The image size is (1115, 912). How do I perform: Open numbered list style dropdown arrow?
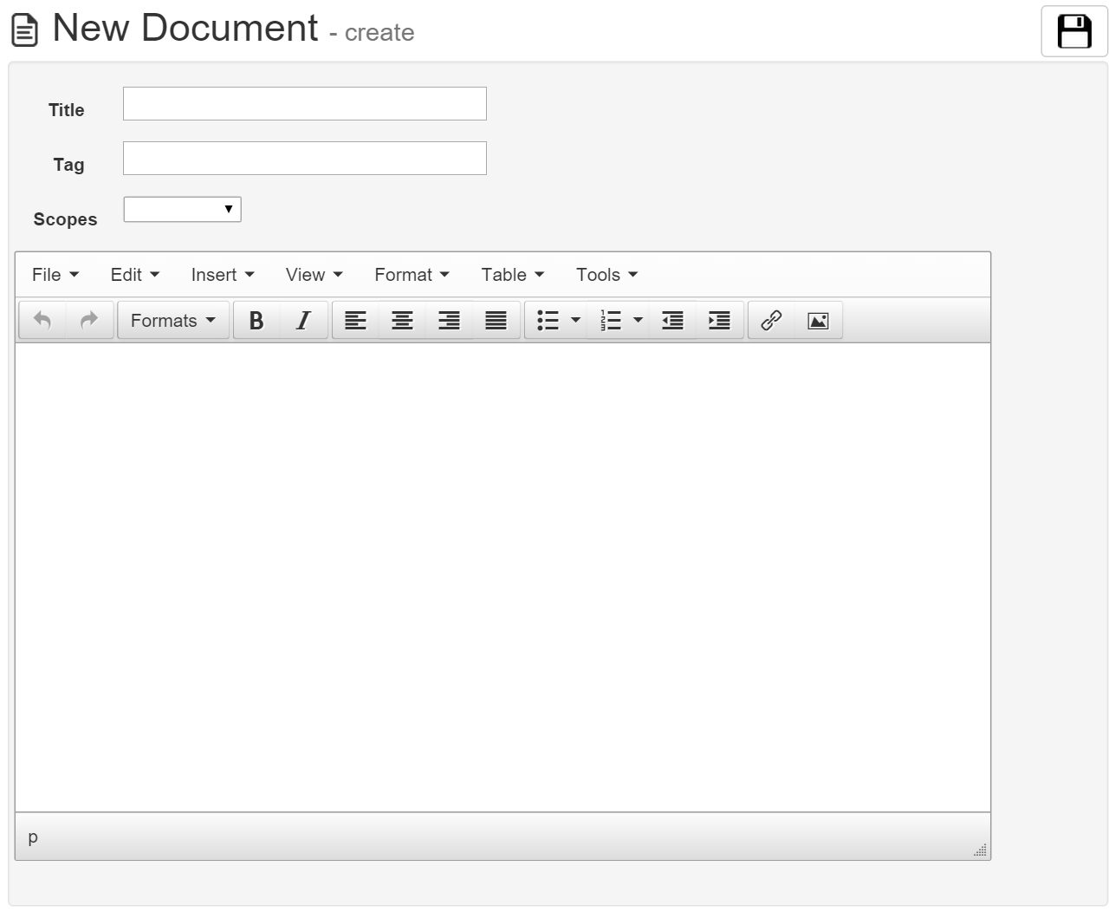(639, 321)
